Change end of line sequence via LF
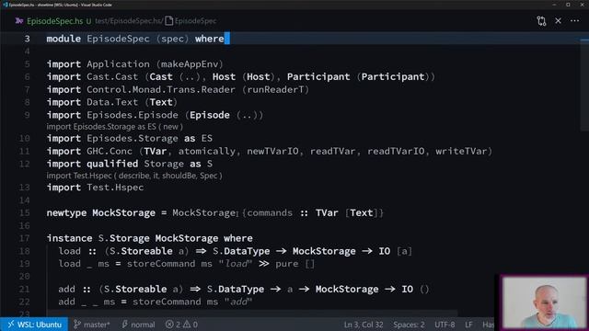This screenshot has width=589, height=331. coord(468,325)
